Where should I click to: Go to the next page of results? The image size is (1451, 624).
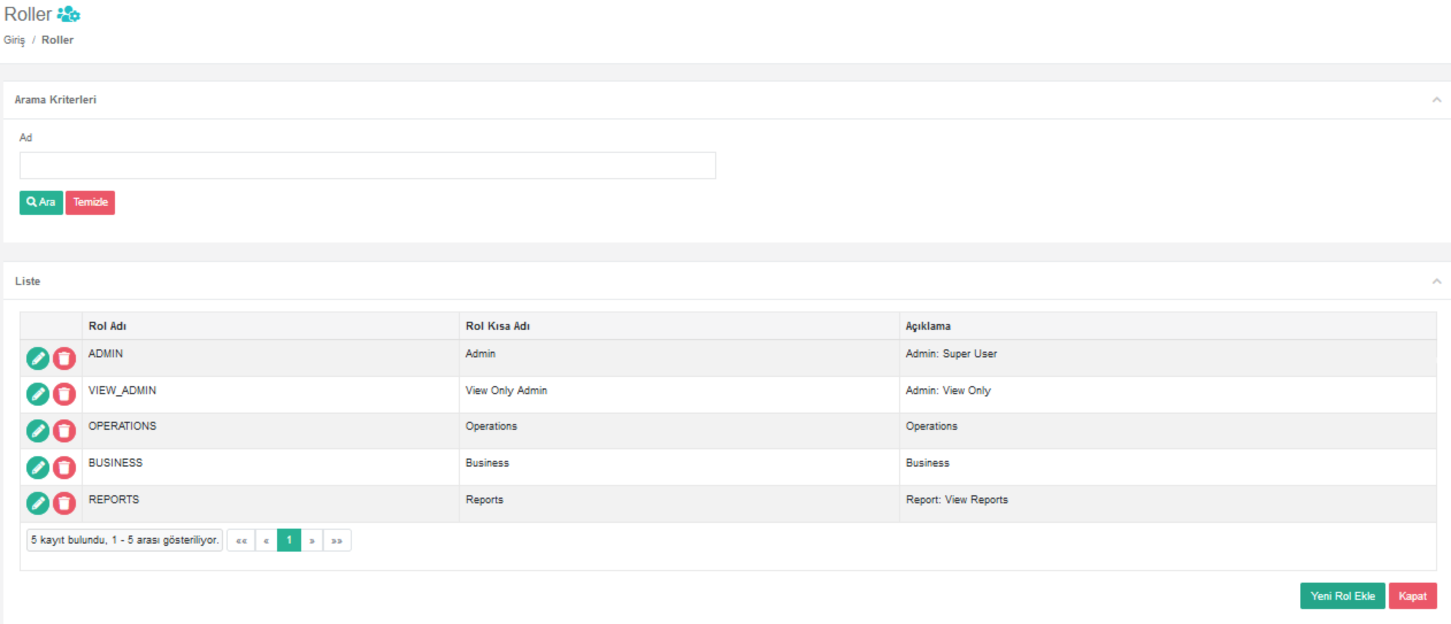click(x=312, y=540)
